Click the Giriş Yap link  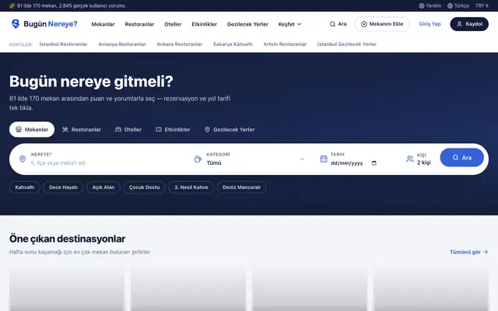(x=430, y=24)
